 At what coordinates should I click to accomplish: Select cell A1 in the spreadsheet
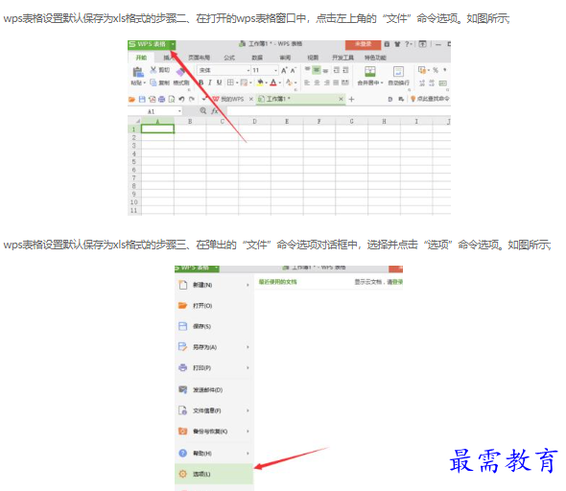click(157, 129)
